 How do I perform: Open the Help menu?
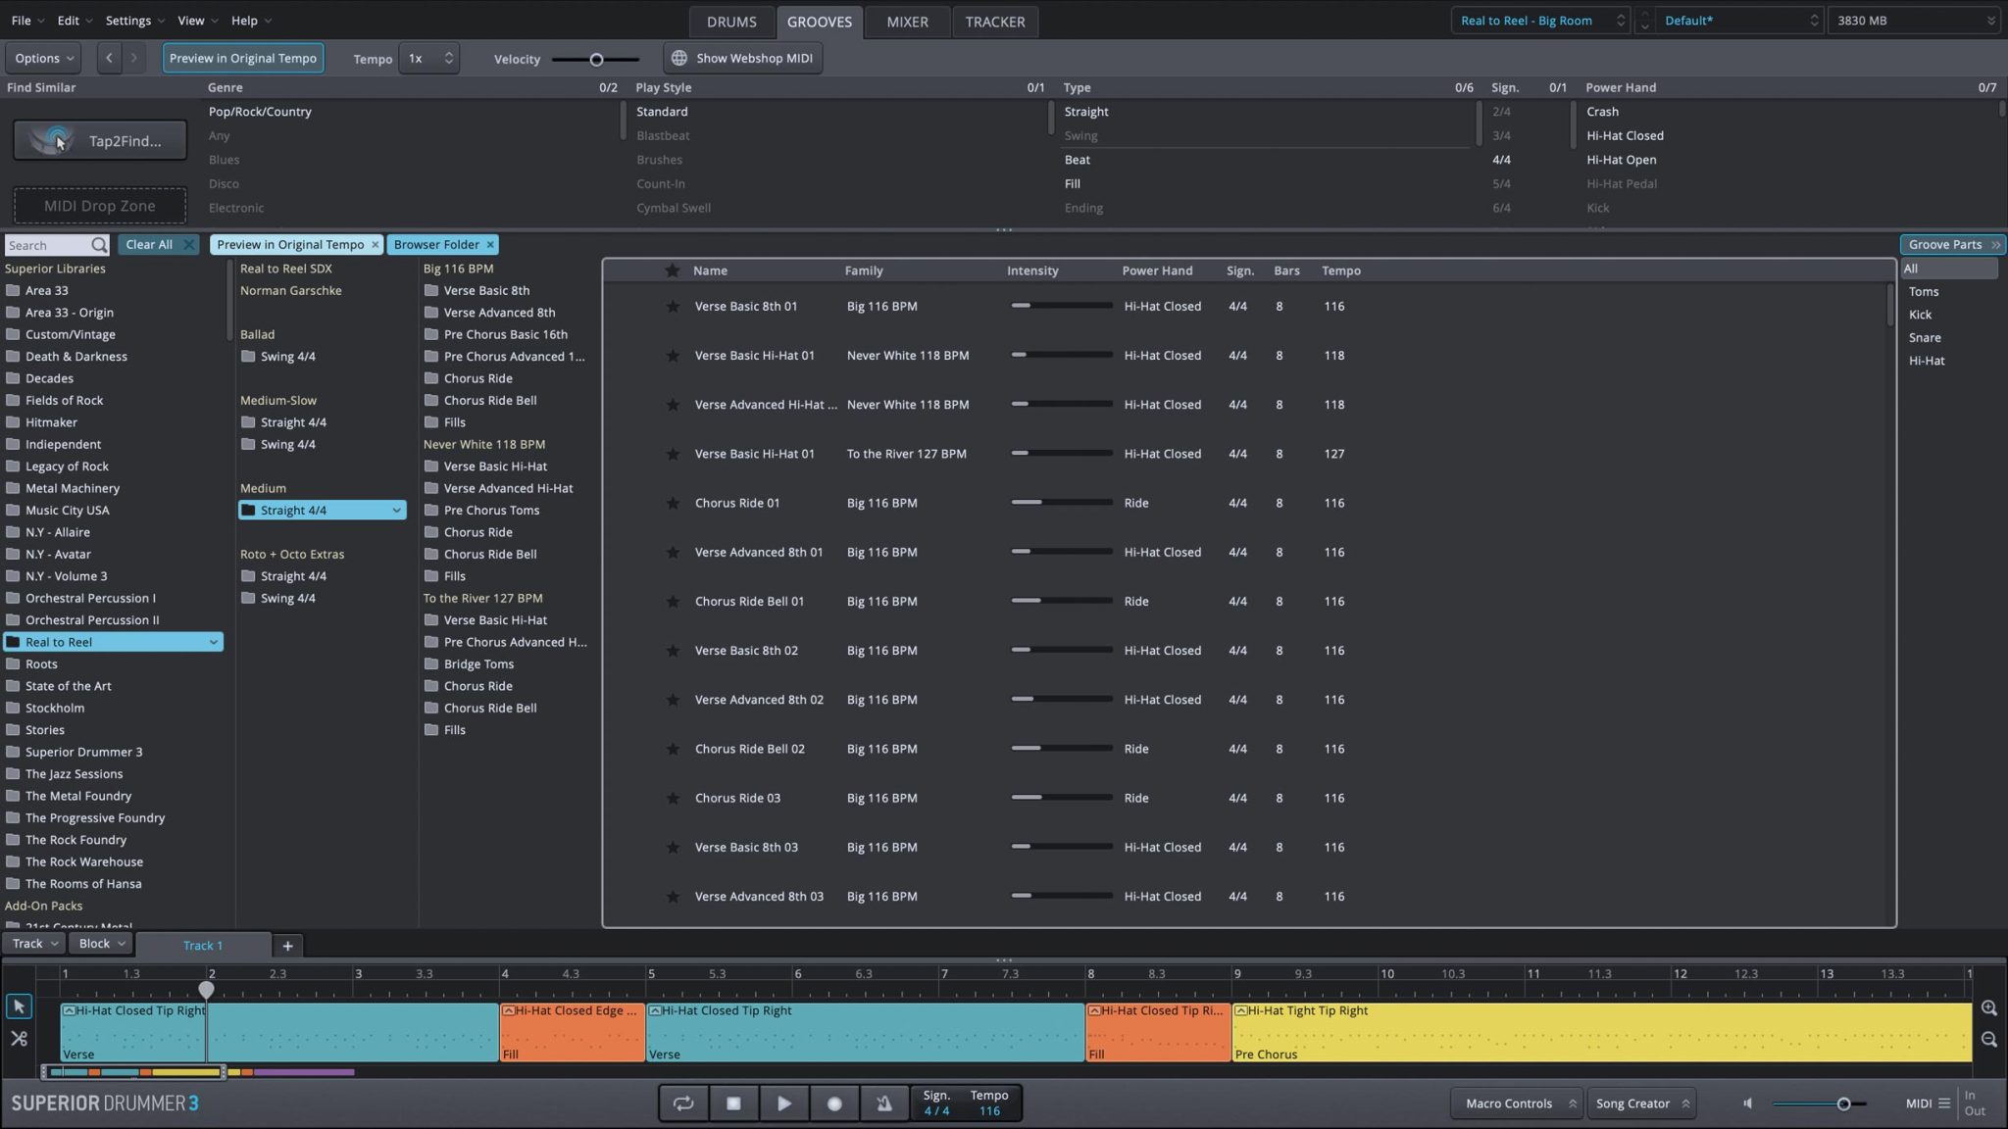point(251,21)
